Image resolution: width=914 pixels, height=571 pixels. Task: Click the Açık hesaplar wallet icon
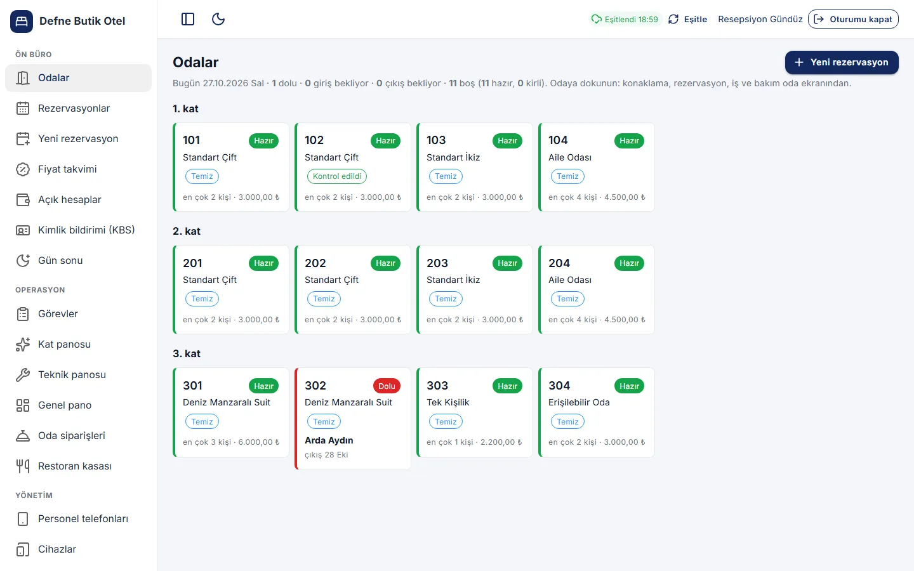tap(23, 200)
